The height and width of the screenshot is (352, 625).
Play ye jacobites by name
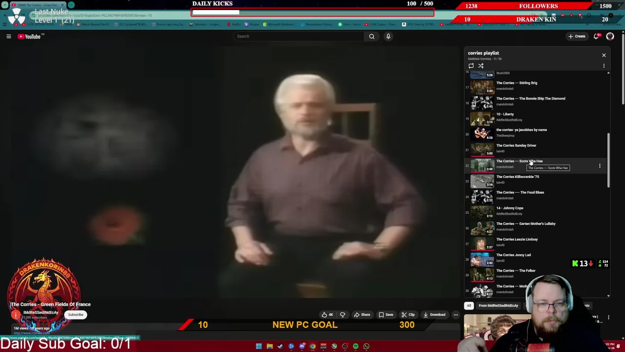[521, 130]
